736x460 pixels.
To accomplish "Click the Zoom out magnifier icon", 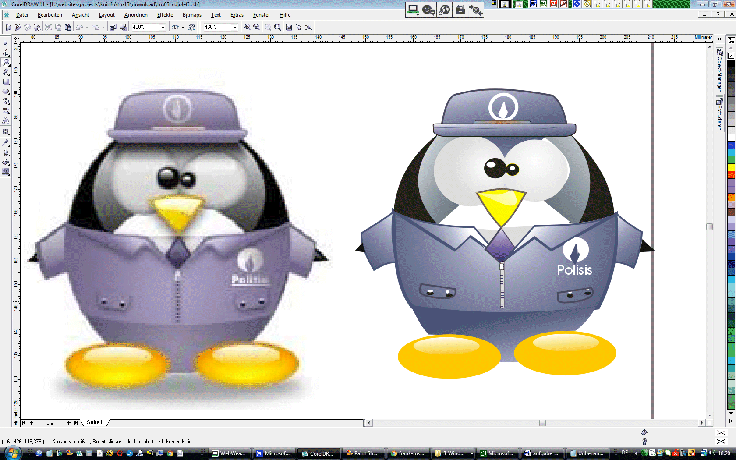I will tap(257, 27).
